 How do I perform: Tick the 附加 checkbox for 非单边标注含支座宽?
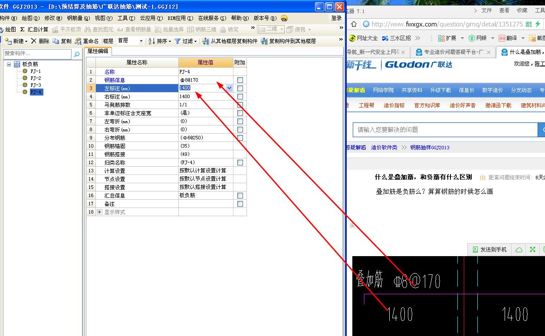click(x=240, y=113)
